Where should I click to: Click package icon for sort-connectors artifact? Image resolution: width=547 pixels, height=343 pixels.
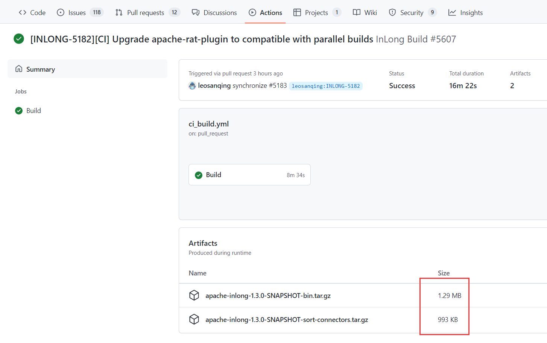pyautogui.click(x=194, y=319)
